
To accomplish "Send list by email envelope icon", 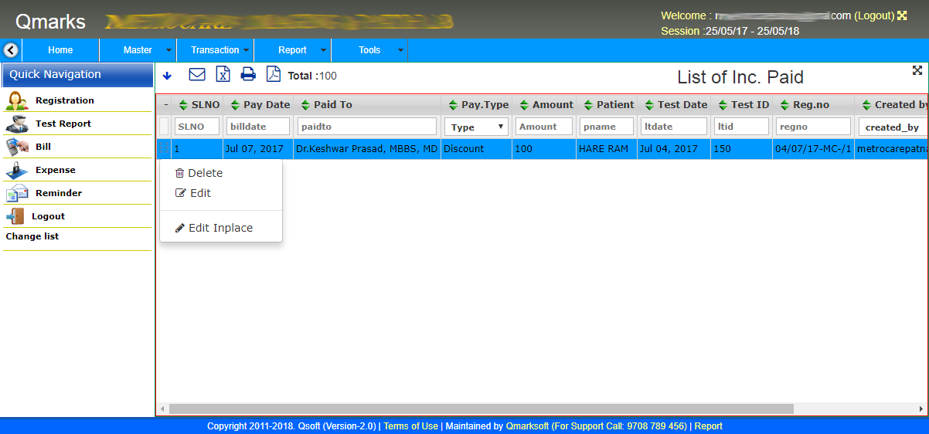I will (197, 74).
